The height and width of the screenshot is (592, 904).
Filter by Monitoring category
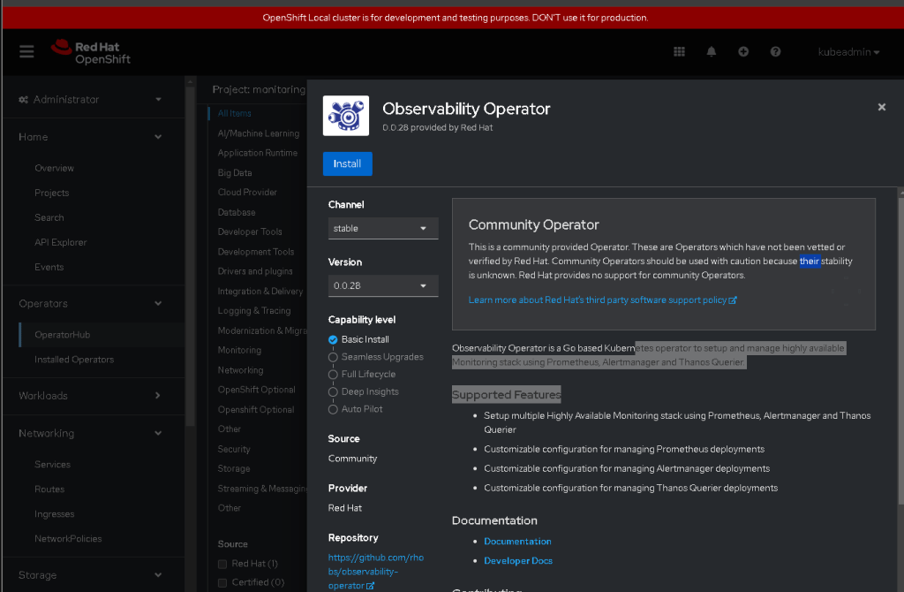point(239,351)
